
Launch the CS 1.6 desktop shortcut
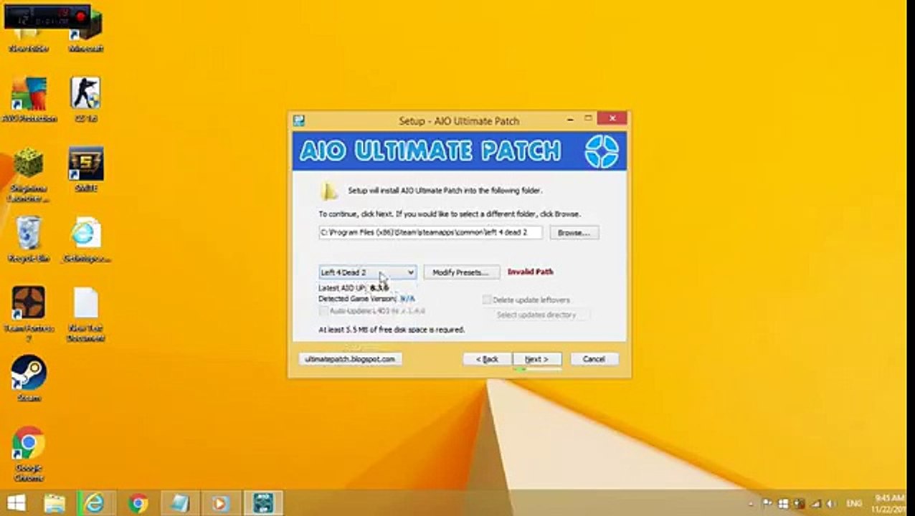[x=86, y=100]
